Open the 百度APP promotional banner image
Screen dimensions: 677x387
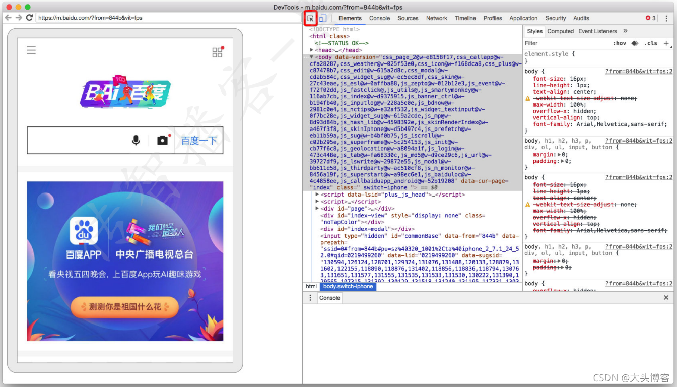pyautogui.click(x=125, y=261)
